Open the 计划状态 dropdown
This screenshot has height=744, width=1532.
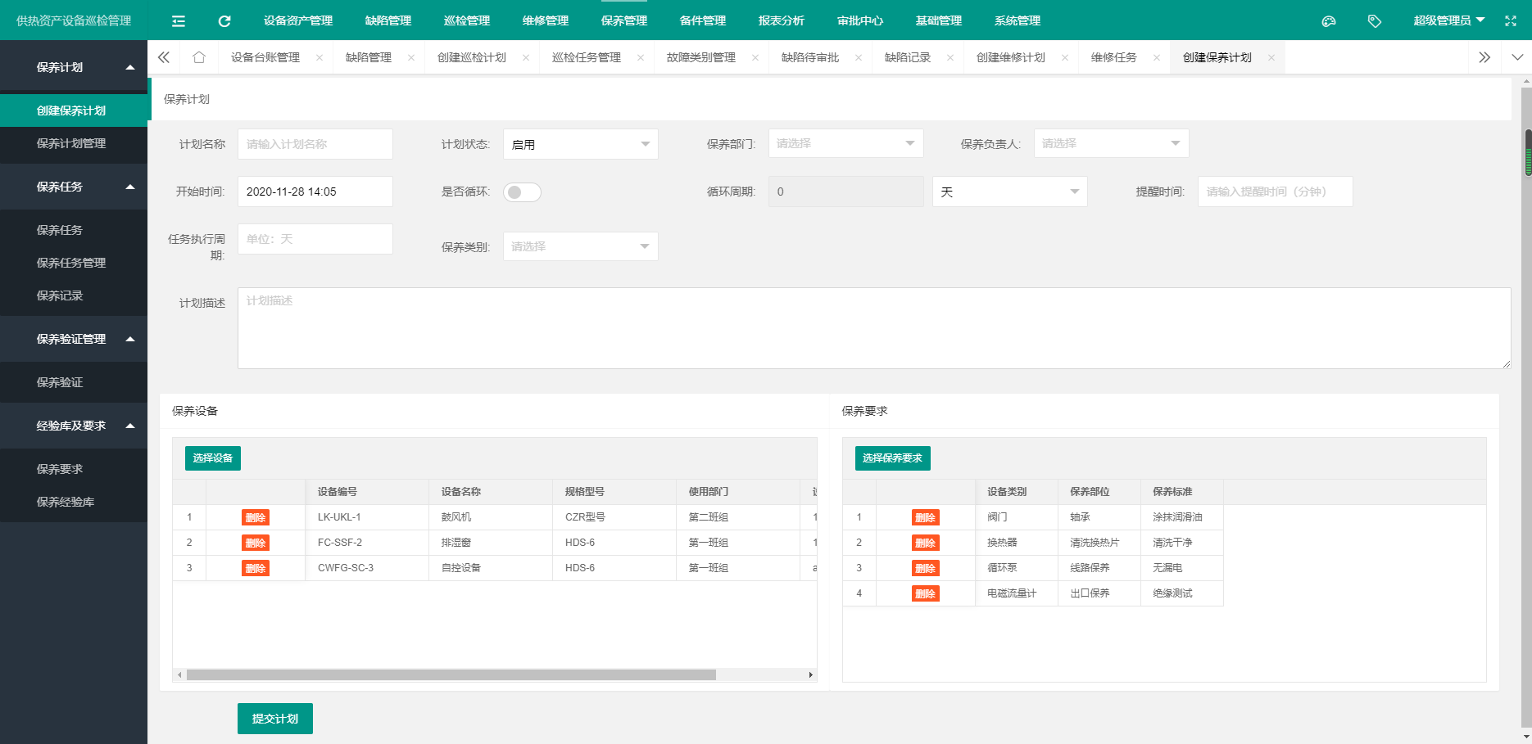click(580, 144)
